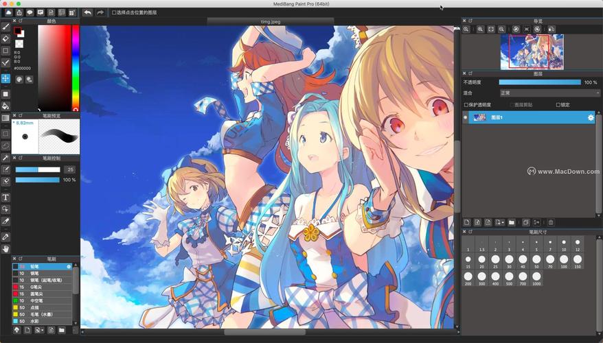Click the Navigator preview thumbnail
Screen dimensions: 603x343
pos(532,52)
